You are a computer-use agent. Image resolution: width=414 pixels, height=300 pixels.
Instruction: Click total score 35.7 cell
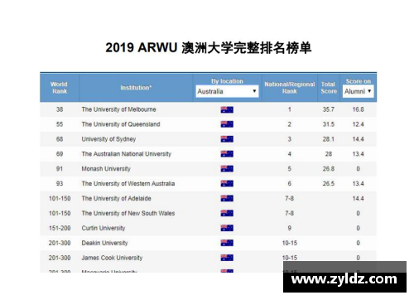click(x=329, y=109)
